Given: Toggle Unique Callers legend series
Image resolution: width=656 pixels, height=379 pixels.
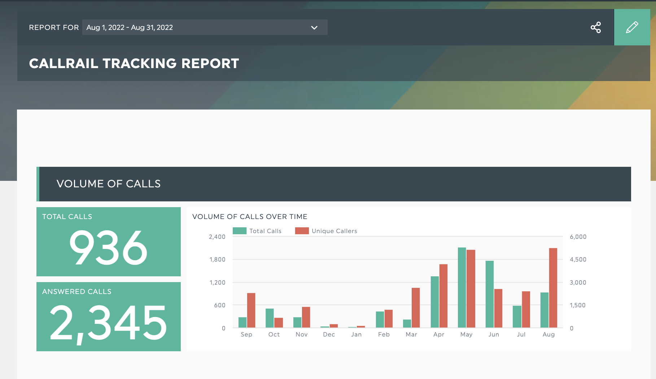Looking at the screenshot, I should [334, 231].
